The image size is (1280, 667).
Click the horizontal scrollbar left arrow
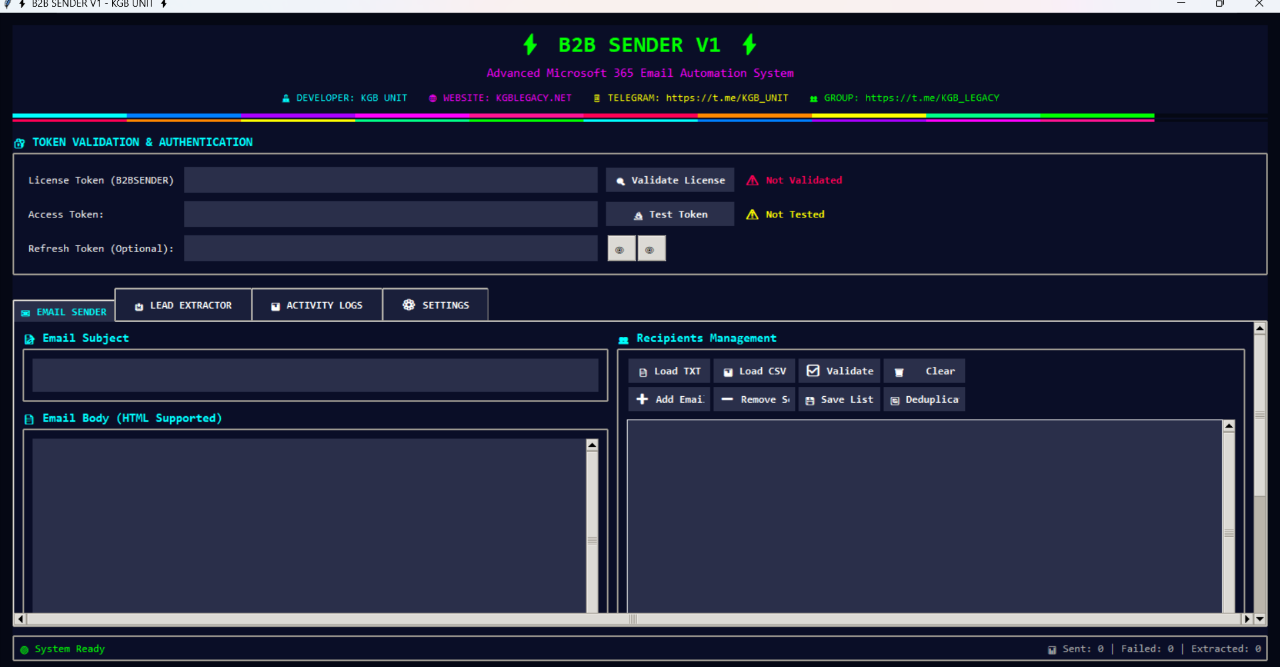20,619
